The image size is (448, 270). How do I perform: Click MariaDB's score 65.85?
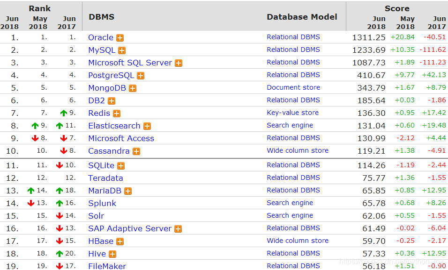373,191
